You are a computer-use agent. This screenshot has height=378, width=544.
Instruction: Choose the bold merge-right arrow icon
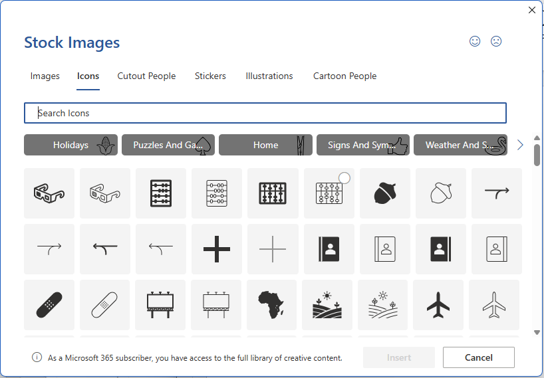(497, 193)
